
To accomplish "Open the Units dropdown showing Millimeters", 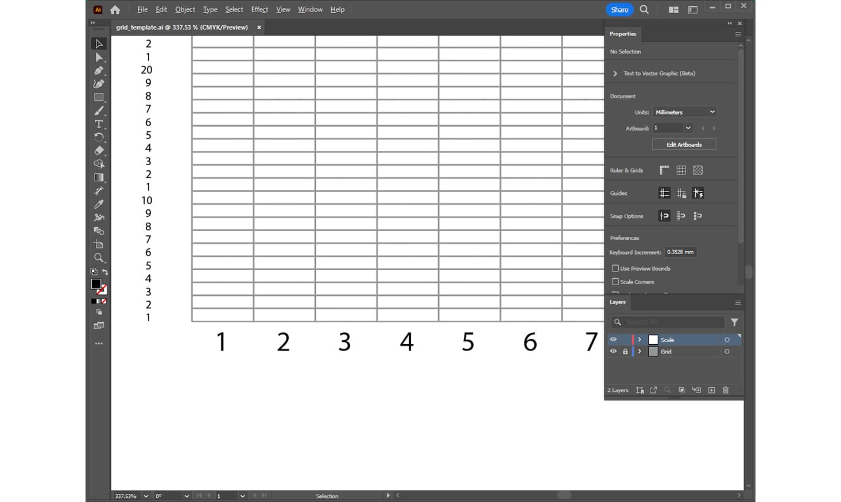I will 684,112.
